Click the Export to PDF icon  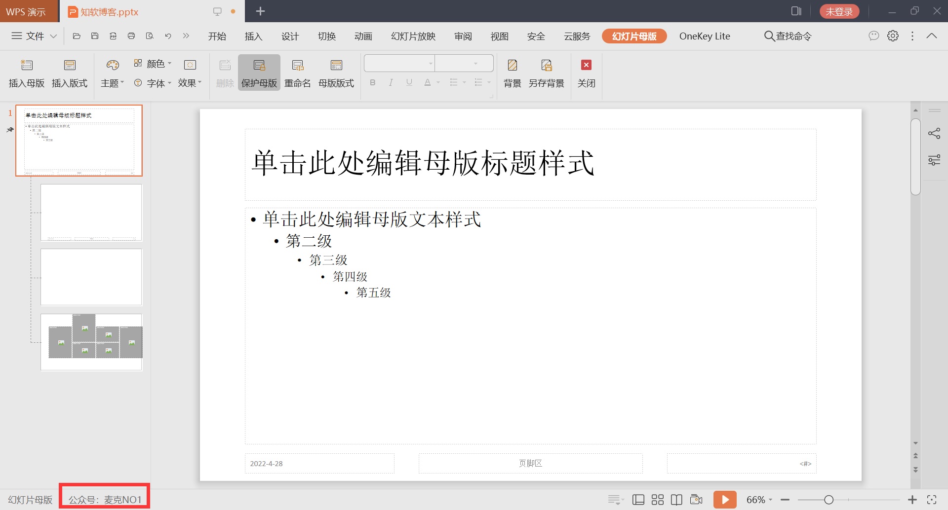(113, 36)
